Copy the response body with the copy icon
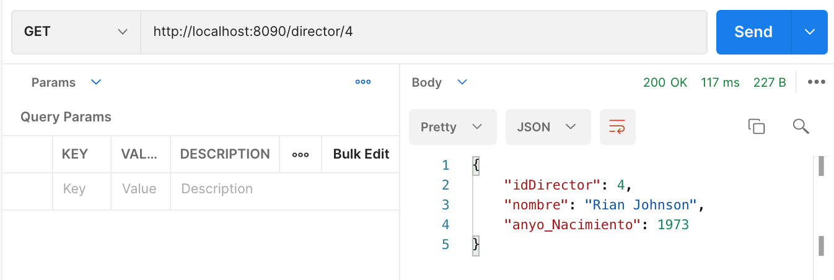Viewport: 834px width, 280px height. tap(756, 127)
